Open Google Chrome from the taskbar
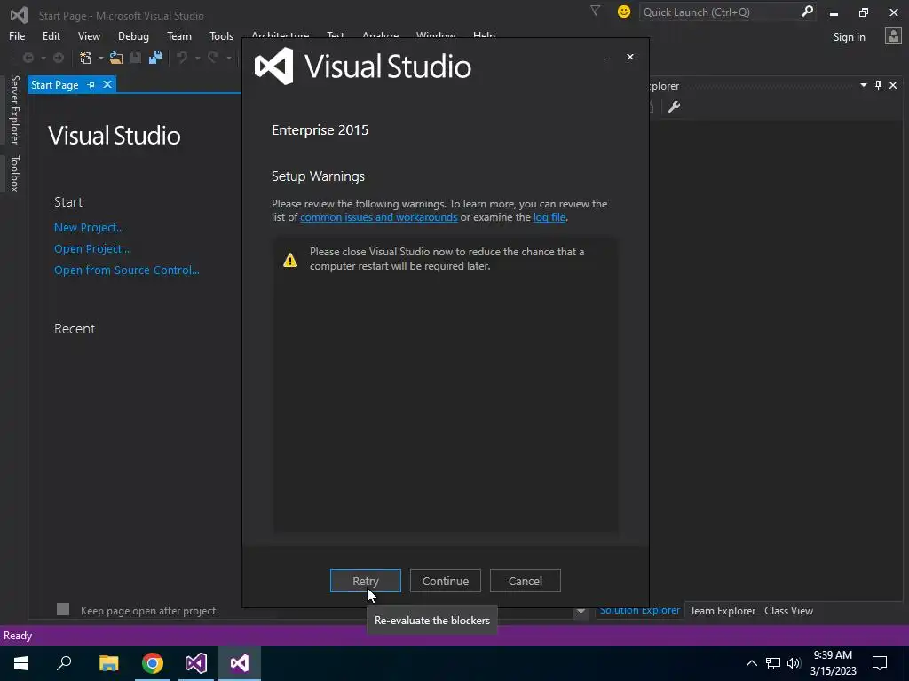Screen dimensions: 909x681 tap(153, 663)
